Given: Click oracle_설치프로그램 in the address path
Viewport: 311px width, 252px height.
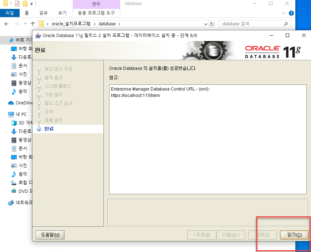Looking at the screenshot, I should [71, 24].
